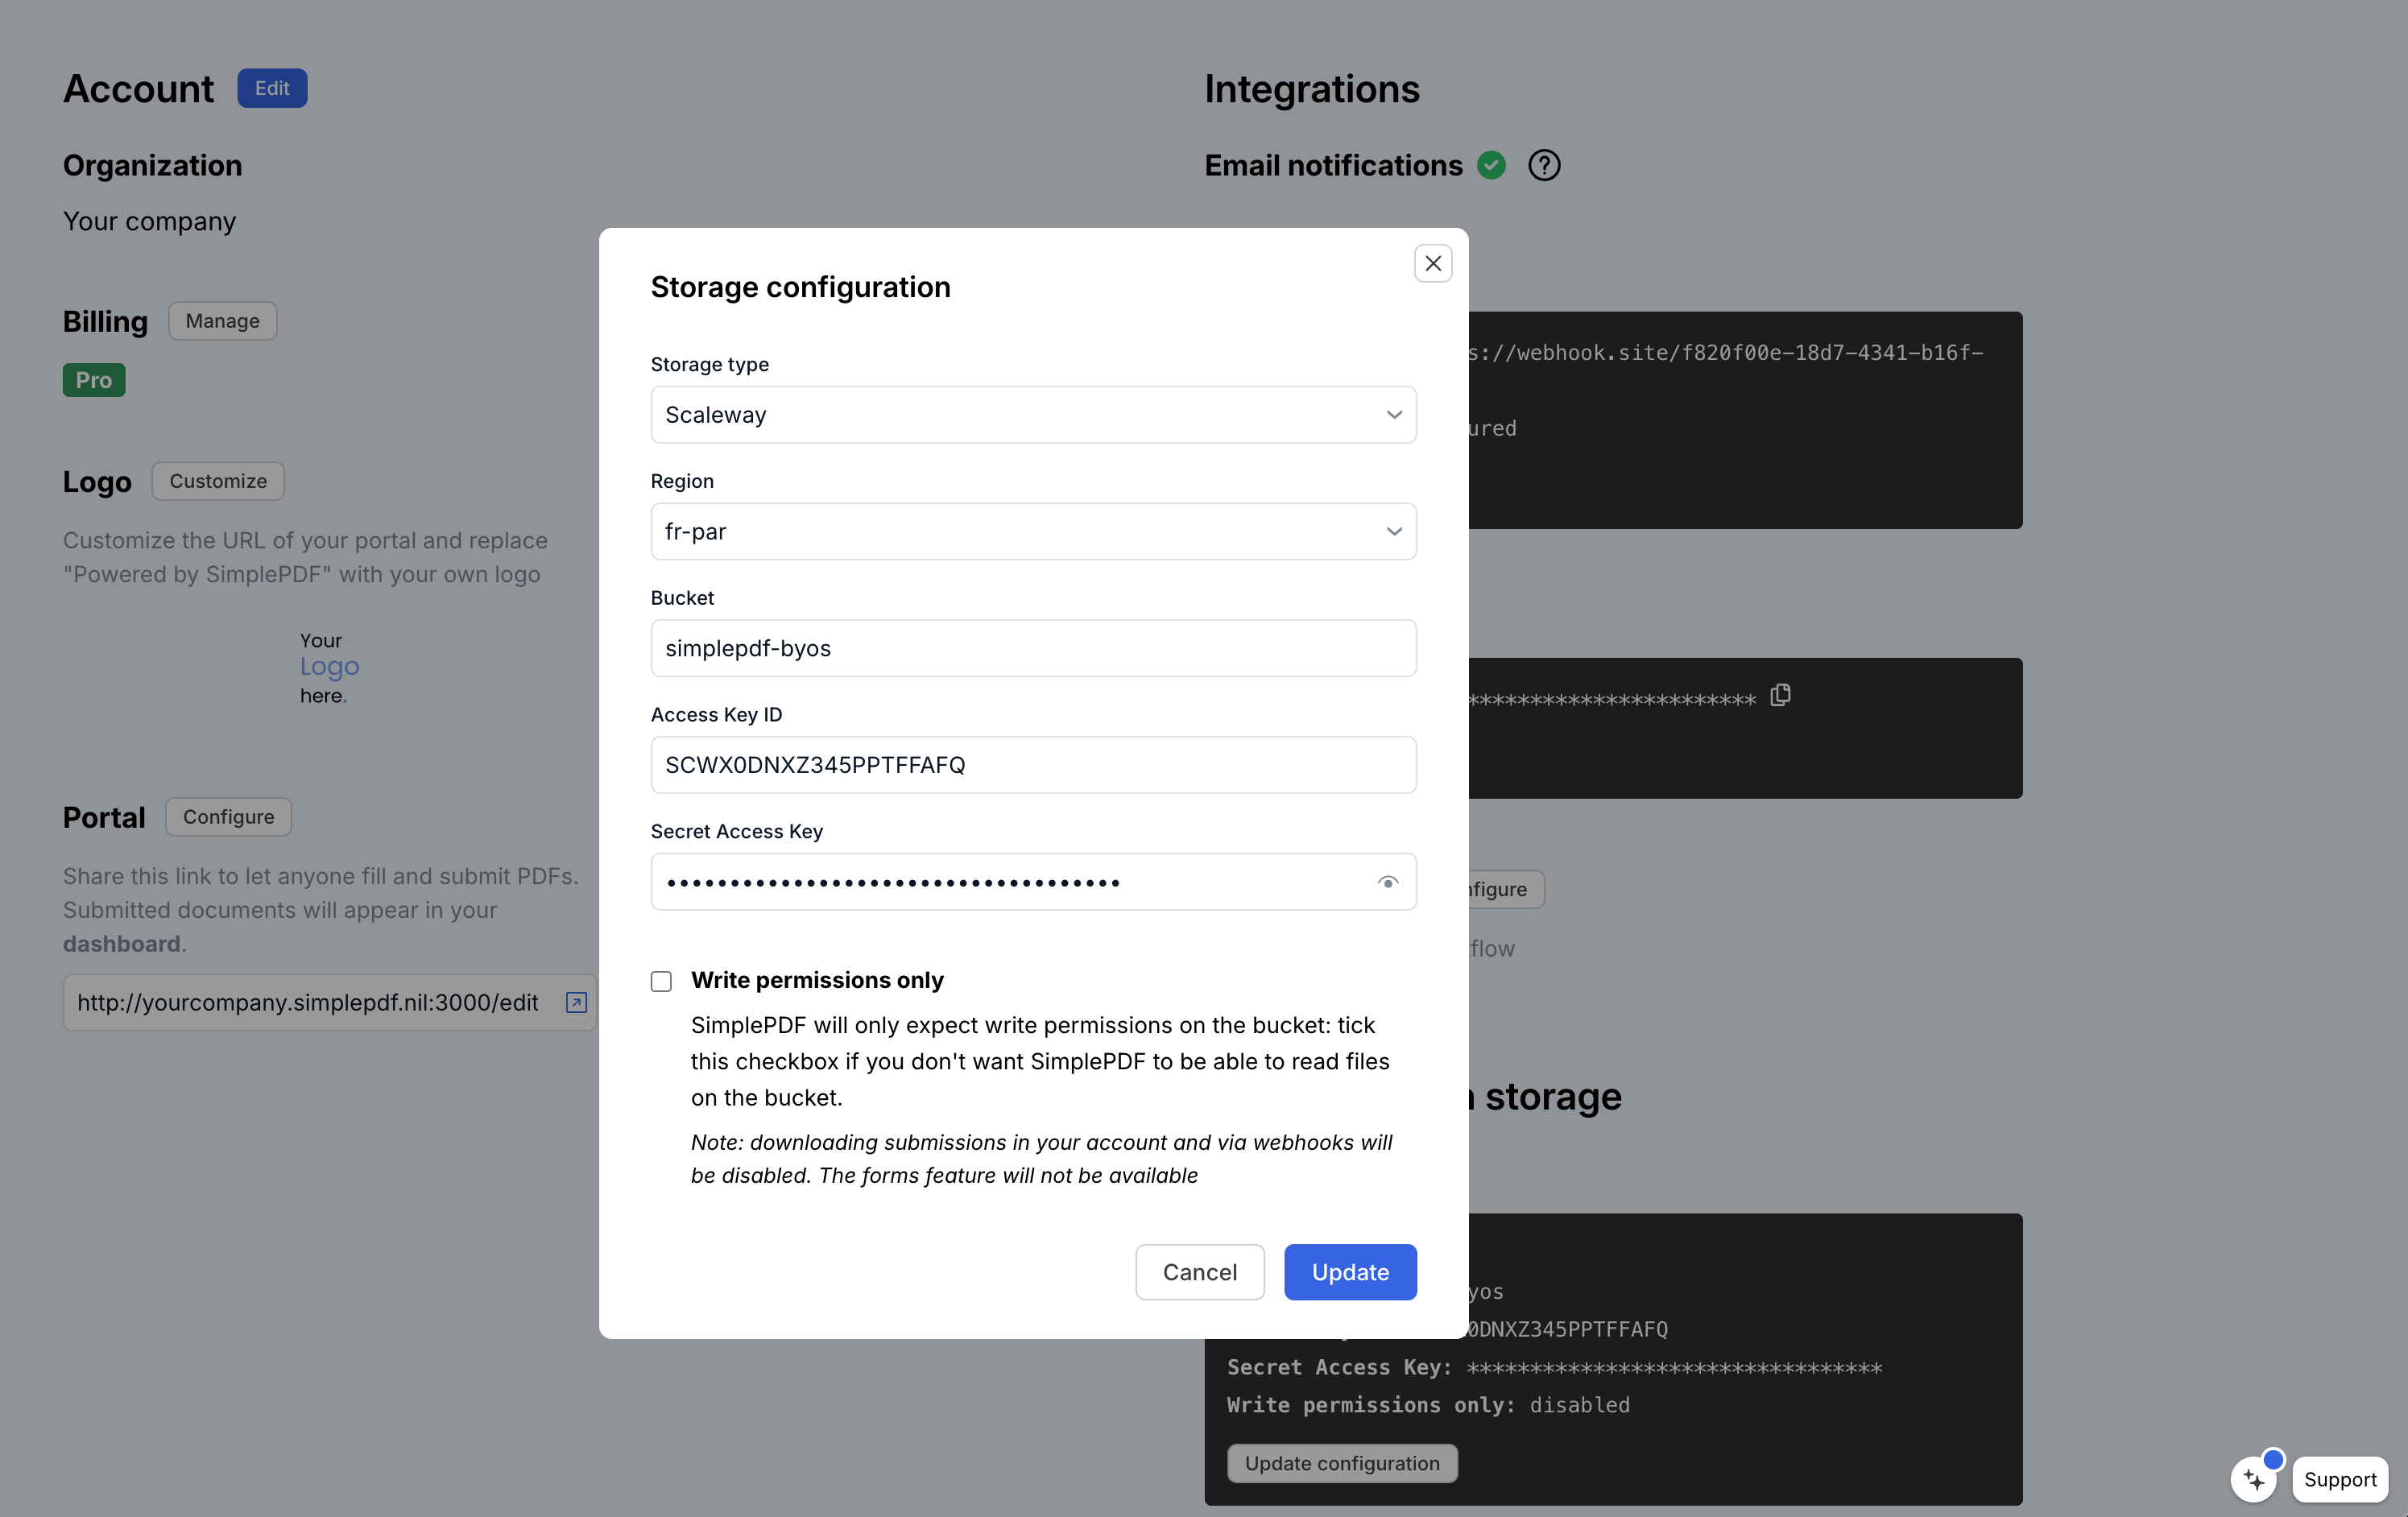The width and height of the screenshot is (2408, 1517).
Task: Tick the Write permissions only checkbox
Action: (661, 981)
